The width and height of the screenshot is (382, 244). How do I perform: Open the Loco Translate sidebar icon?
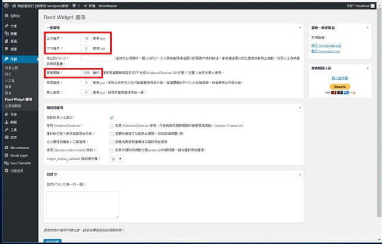(x=5, y=163)
